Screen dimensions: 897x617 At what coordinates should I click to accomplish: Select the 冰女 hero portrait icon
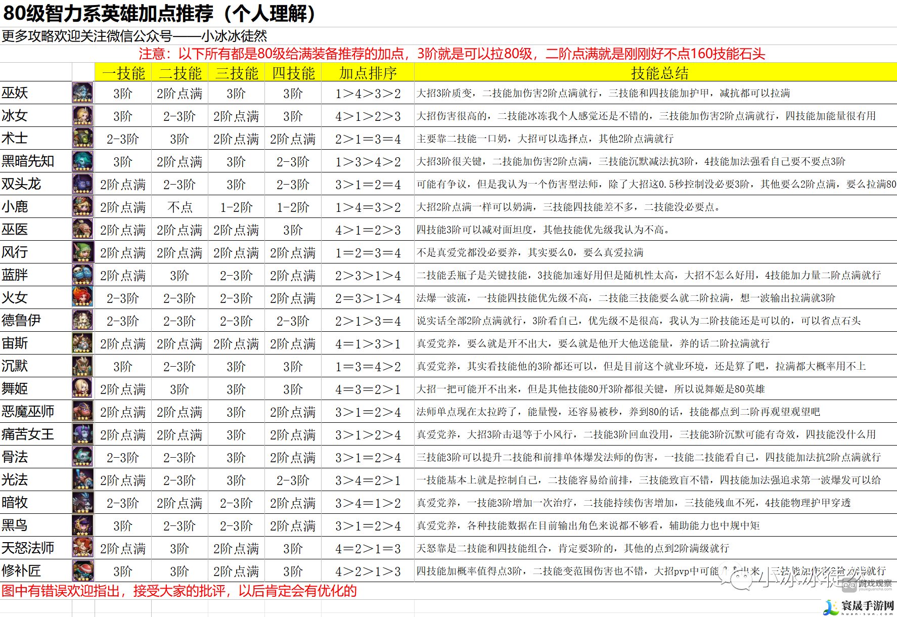(82, 116)
